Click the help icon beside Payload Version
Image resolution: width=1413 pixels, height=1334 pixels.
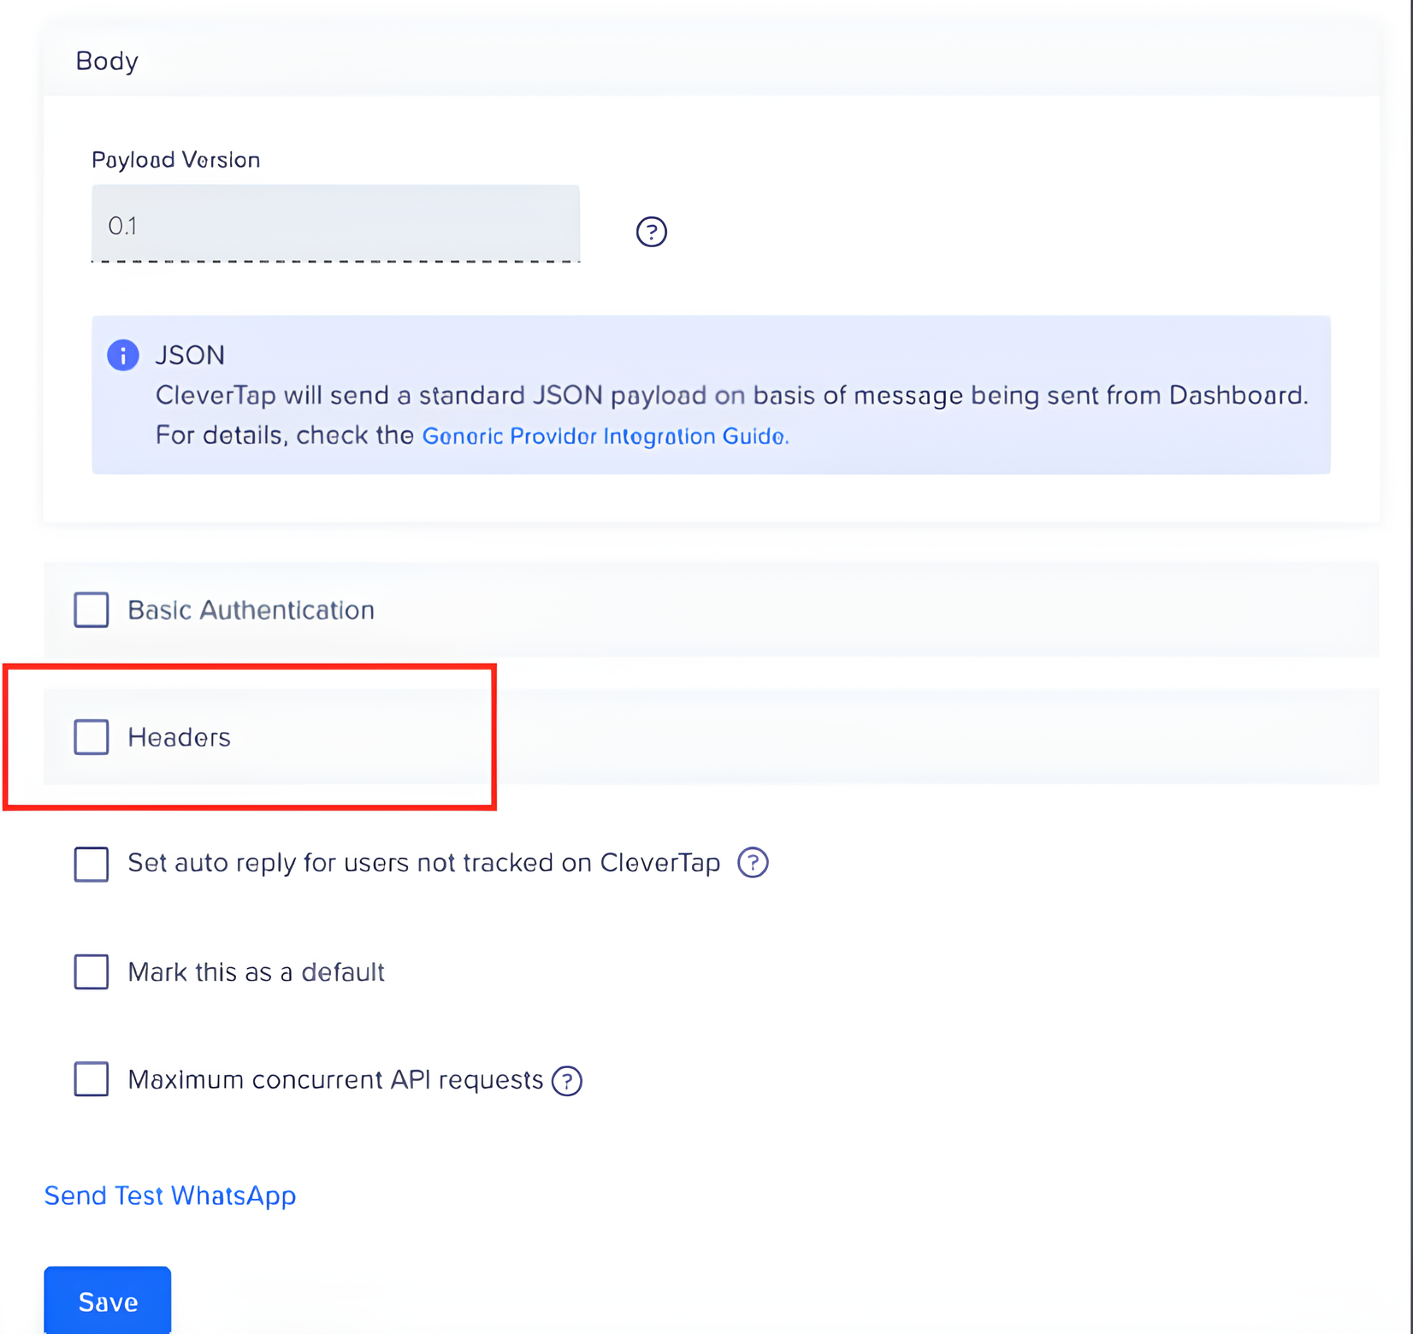coord(651,232)
